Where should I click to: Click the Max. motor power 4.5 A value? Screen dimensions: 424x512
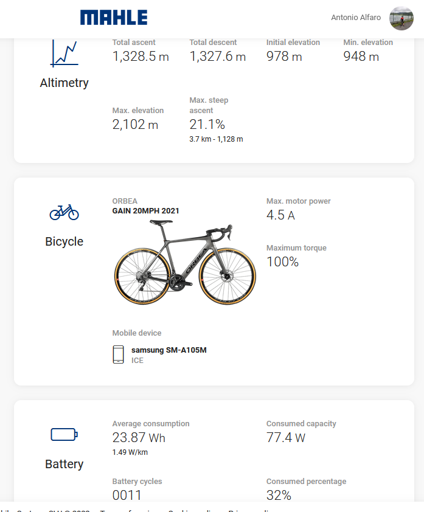[x=280, y=215]
